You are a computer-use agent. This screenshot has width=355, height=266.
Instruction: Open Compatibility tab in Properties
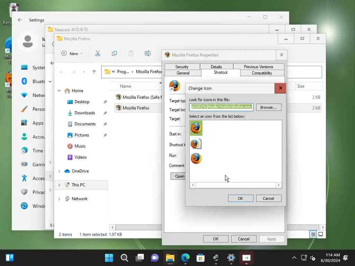tap(262, 73)
